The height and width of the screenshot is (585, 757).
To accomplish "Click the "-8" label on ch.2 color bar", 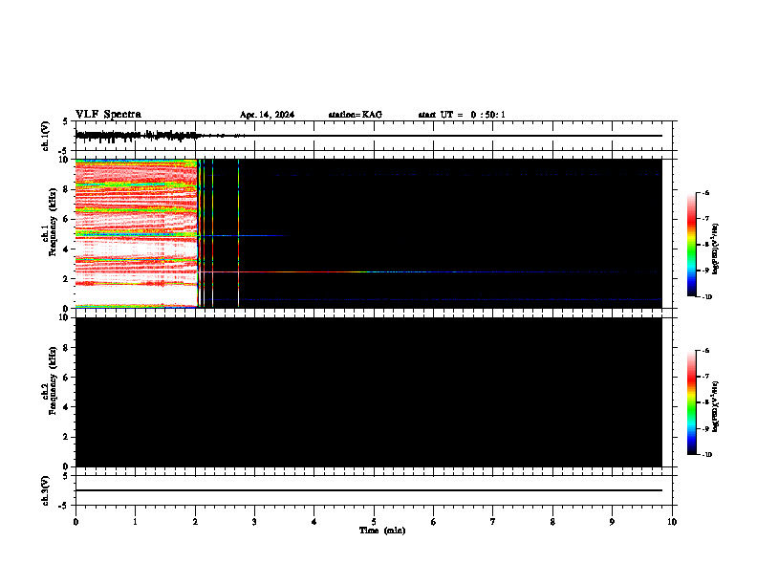I will [705, 402].
